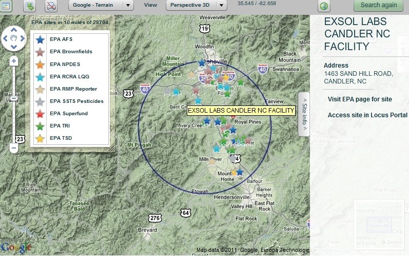This screenshot has width=409, height=256.
Task: Zoom in with the plus button
Action: click(x=14, y=61)
